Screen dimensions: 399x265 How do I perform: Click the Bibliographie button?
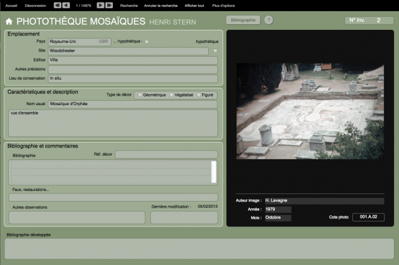[x=243, y=20]
